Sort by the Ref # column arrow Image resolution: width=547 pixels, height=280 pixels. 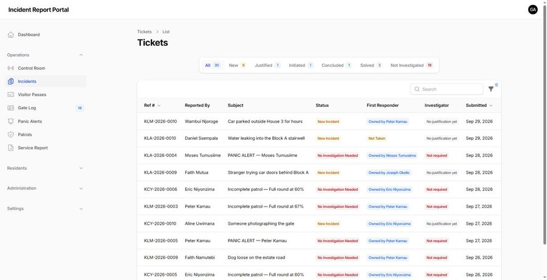coord(159,106)
